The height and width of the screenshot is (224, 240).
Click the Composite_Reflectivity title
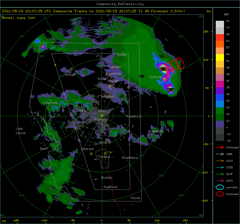120,4
